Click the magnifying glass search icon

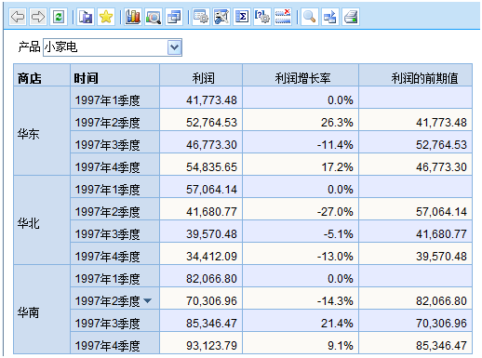coord(309,17)
